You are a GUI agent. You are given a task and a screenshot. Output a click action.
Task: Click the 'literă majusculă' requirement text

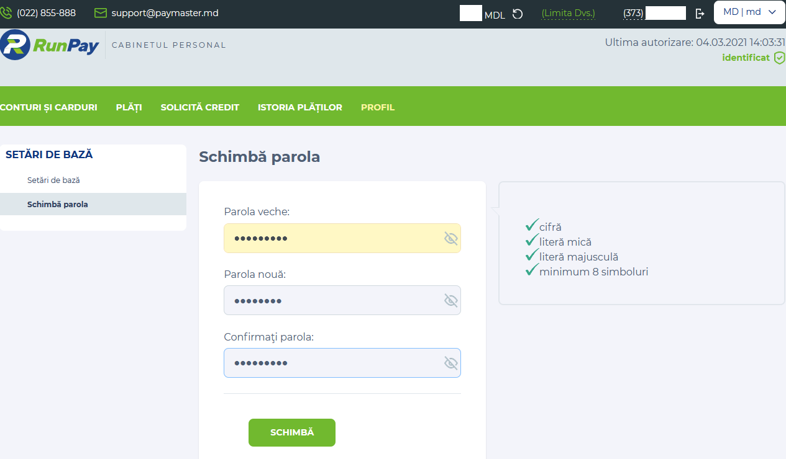click(x=578, y=257)
